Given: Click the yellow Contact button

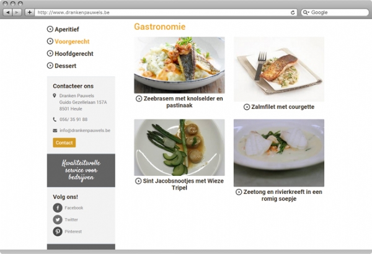Looking at the screenshot, I should tap(64, 142).
